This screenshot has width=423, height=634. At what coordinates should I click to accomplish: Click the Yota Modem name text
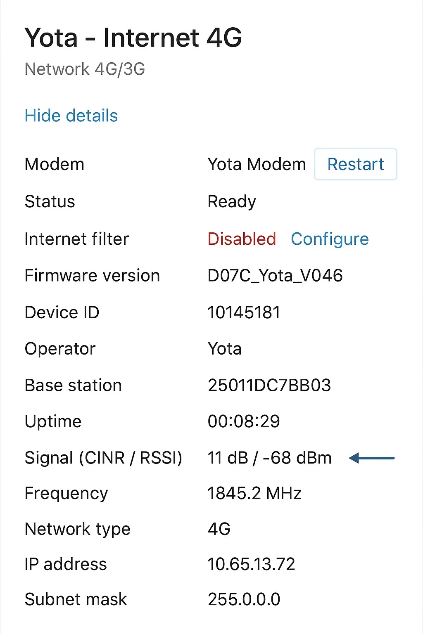point(257,164)
